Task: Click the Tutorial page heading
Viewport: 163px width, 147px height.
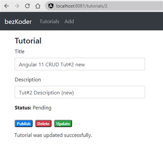Action: (28, 41)
